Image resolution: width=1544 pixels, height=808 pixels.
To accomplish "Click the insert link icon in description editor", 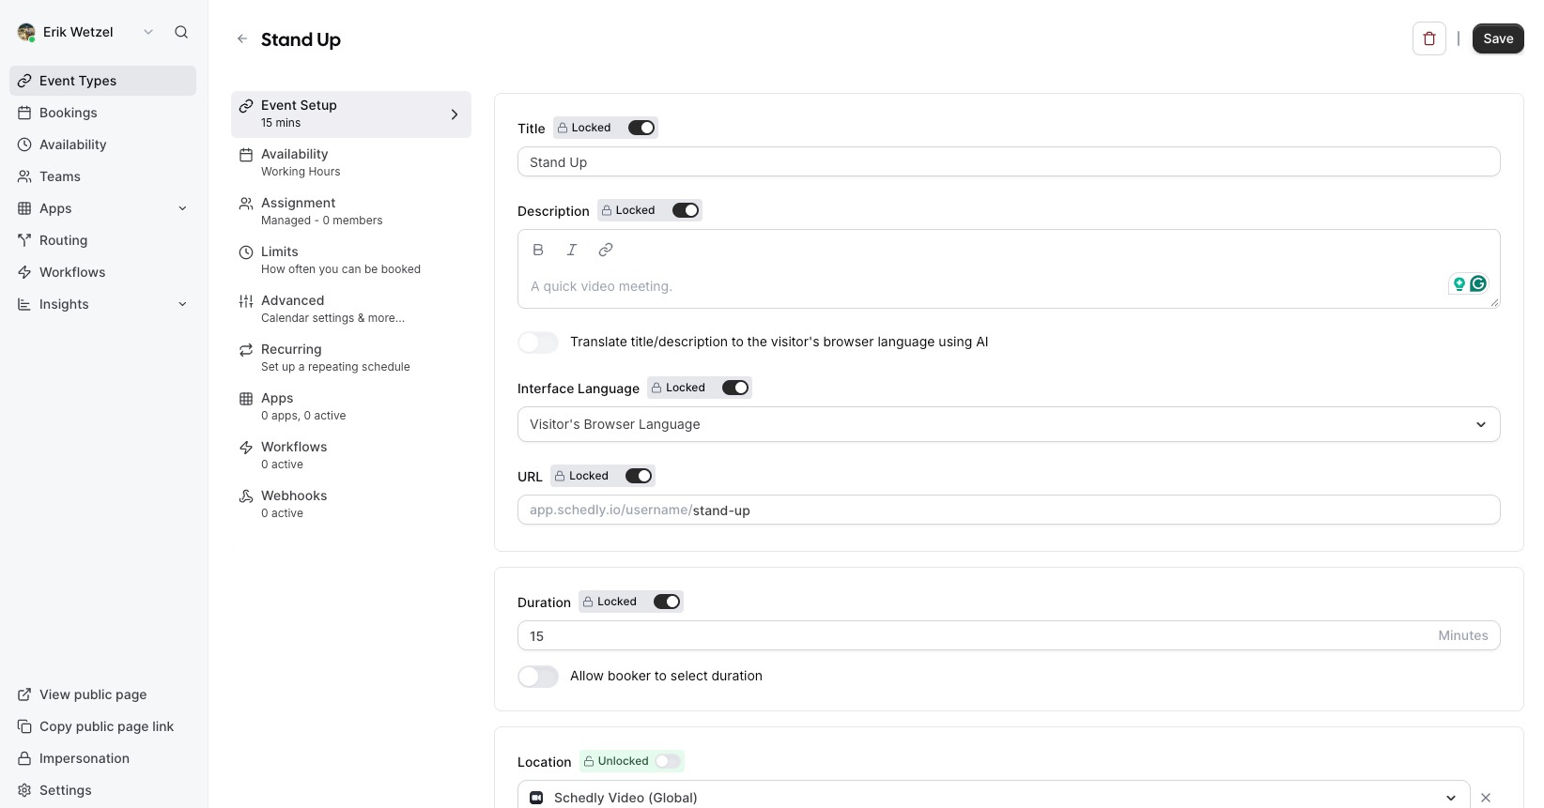I will pos(606,250).
